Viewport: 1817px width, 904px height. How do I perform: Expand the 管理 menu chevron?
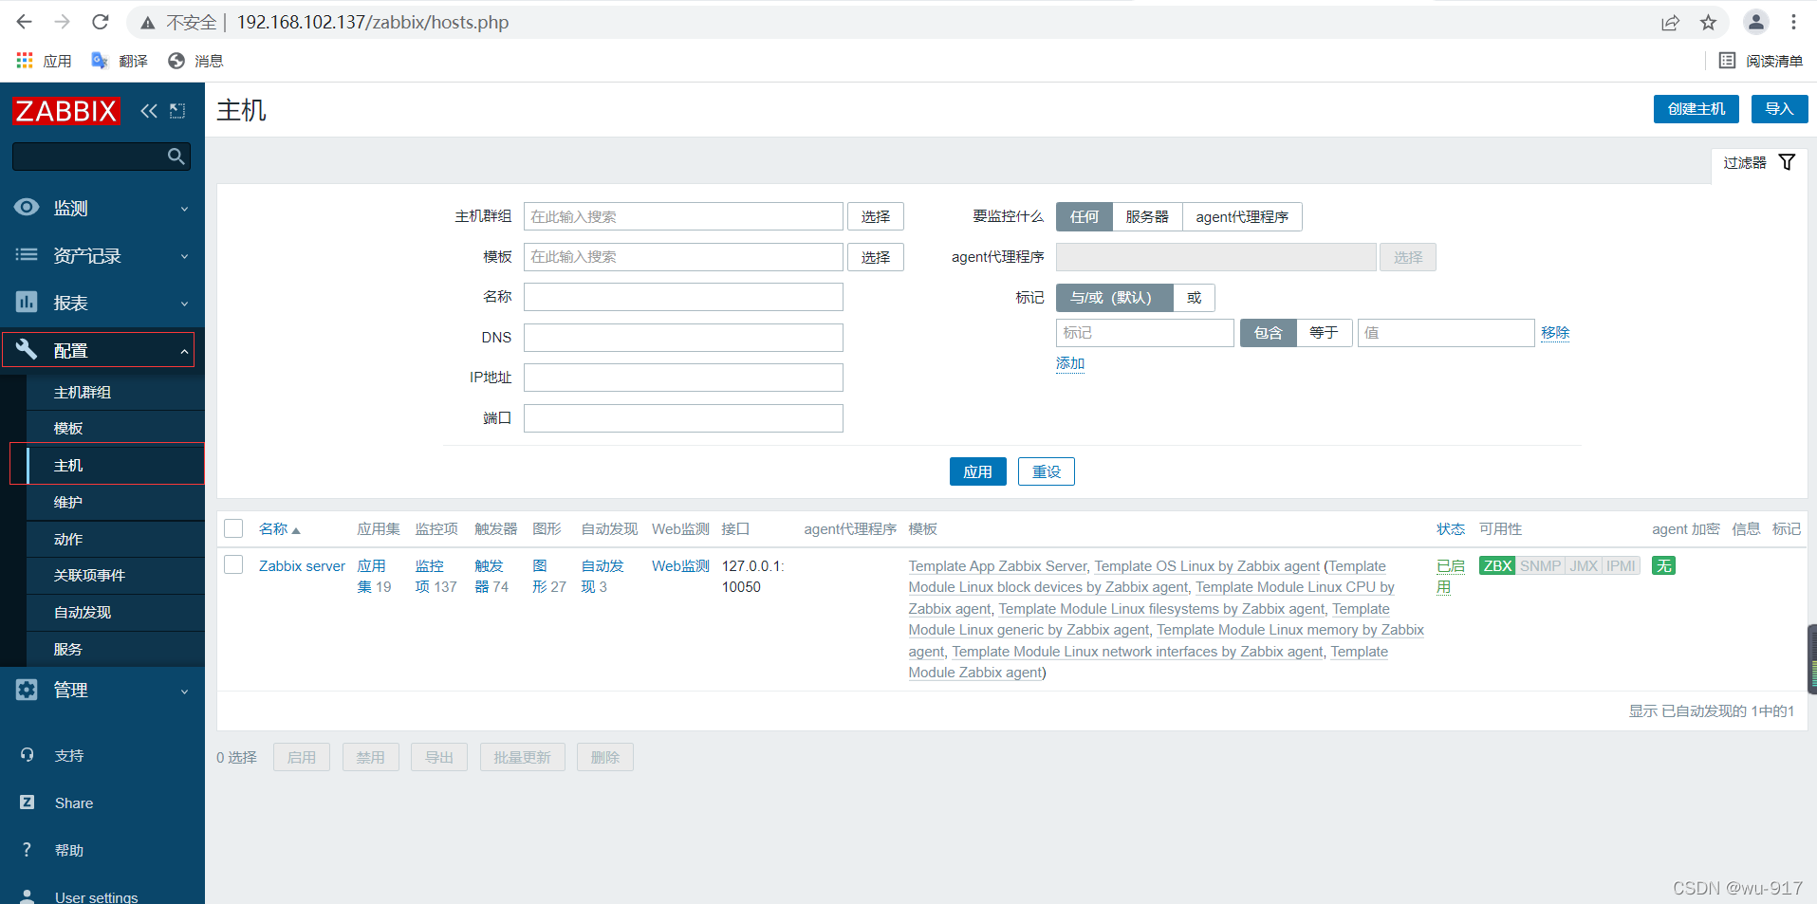pos(184,691)
